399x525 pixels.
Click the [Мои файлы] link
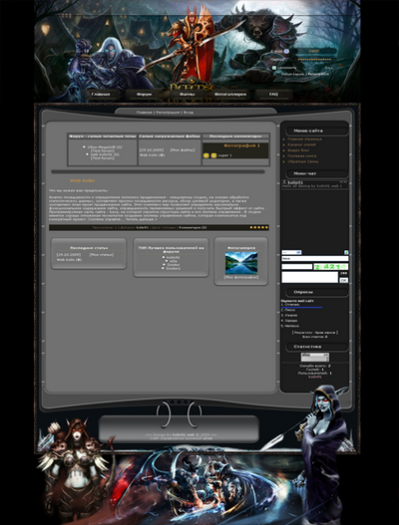[x=183, y=150]
